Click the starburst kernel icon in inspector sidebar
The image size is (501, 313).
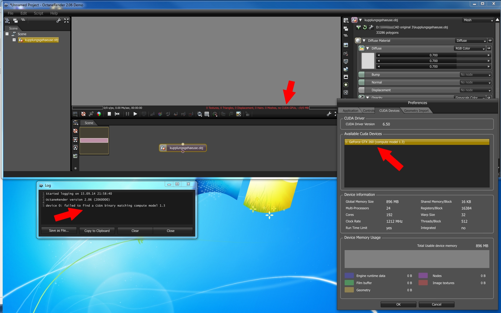pos(346,85)
